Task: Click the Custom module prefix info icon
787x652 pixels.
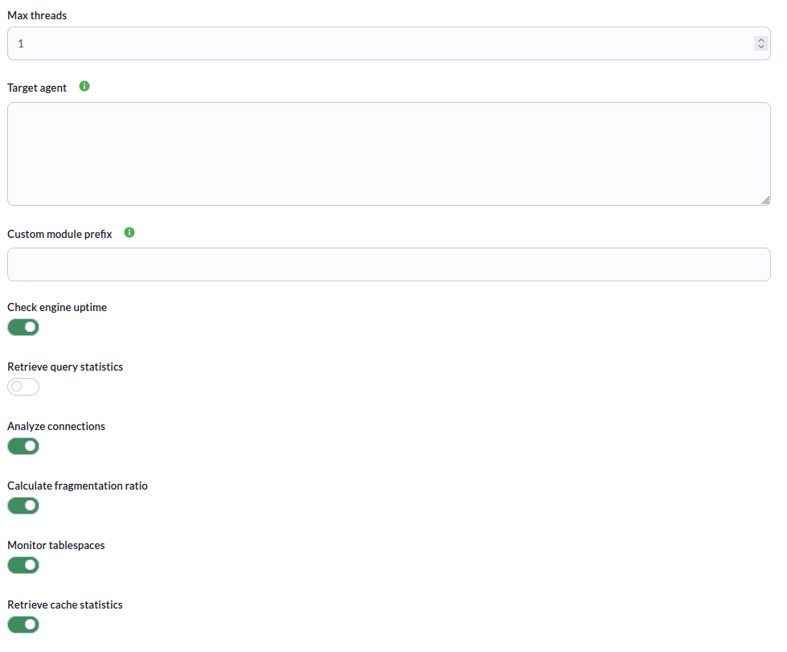Action: (x=129, y=232)
